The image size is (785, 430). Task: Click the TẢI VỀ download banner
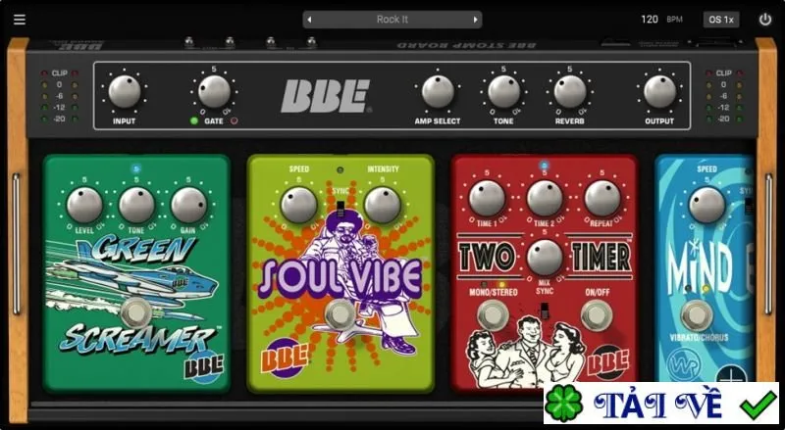click(660, 403)
